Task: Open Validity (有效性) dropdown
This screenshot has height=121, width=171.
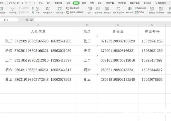Action: click(x=107, y=10)
